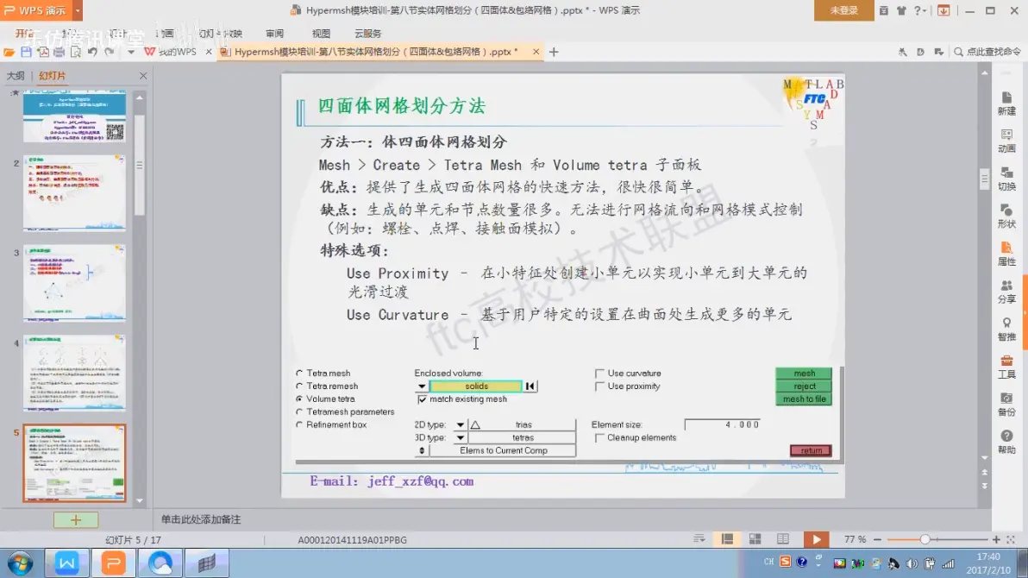Image resolution: width=1028 pixels, height=578 pixels.
Task: Select the Tetra remesh radio option
Action: click(x=299, y=386)
